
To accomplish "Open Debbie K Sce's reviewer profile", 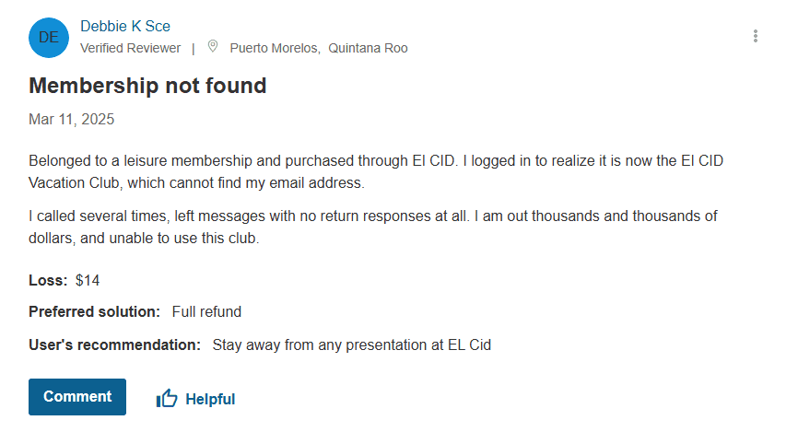I will point(125,27).
